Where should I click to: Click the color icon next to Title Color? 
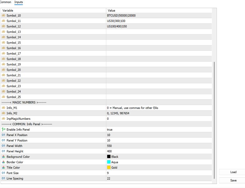pos(3,167)
